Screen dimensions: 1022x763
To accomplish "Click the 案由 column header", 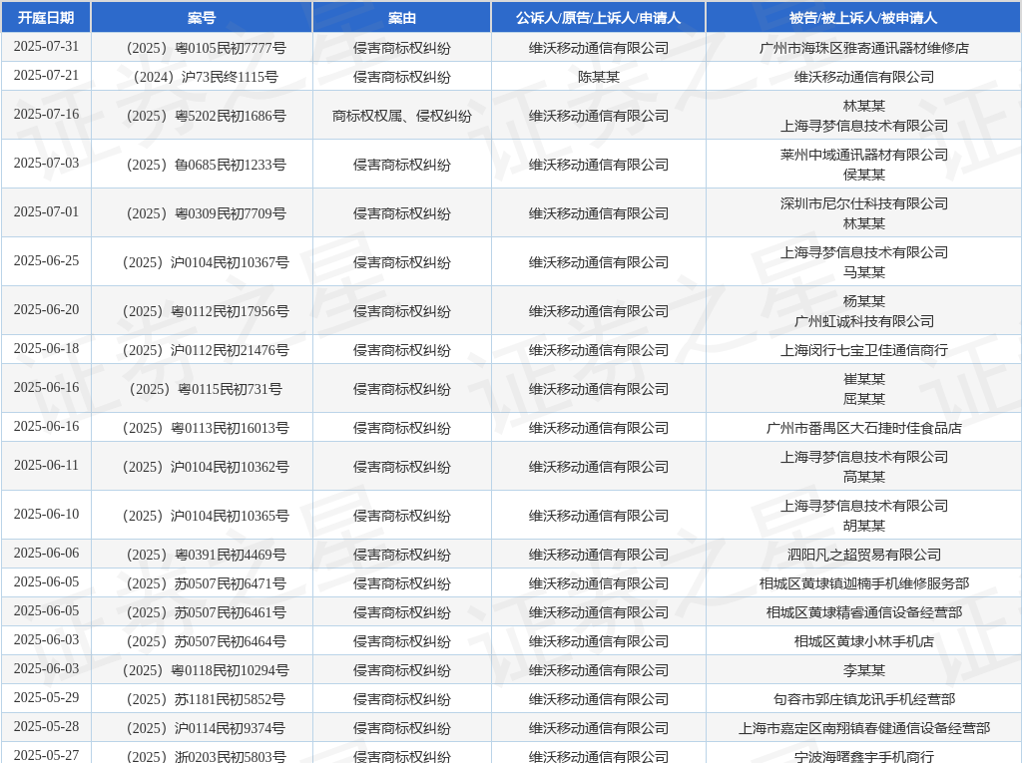I will click(401, 18).
